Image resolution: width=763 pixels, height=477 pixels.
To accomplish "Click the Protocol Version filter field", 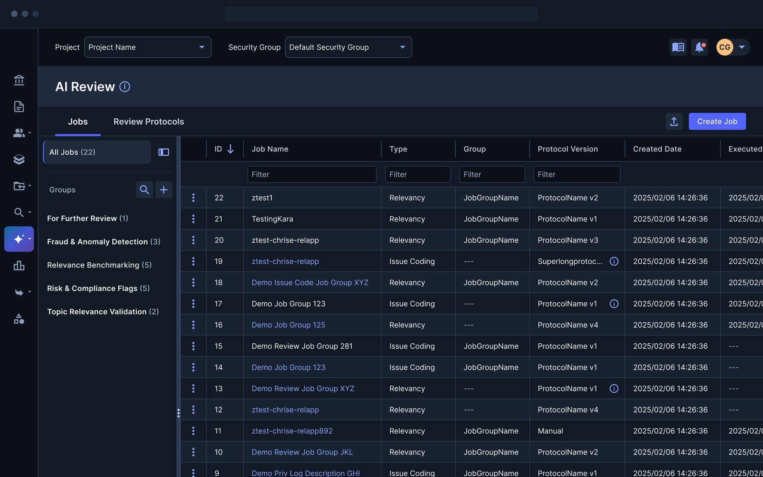I will 577,174.
